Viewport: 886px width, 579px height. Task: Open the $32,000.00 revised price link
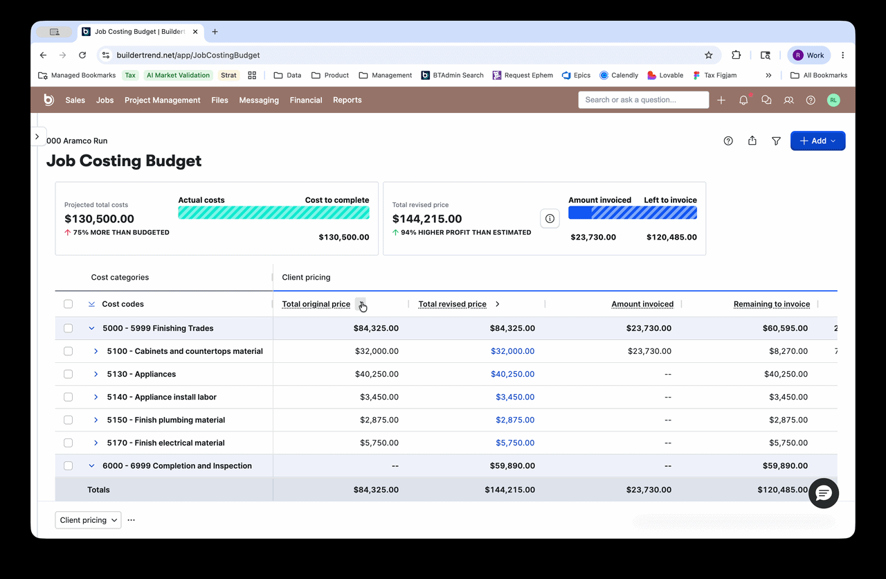pos(513,351)
